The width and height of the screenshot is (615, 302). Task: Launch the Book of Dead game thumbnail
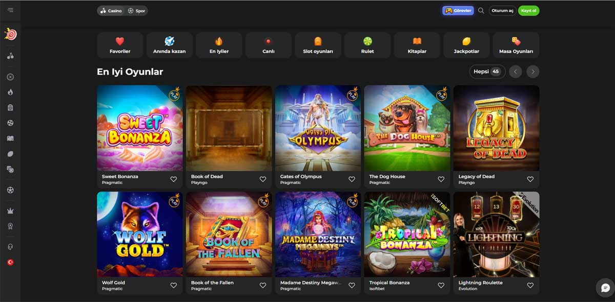229,128
